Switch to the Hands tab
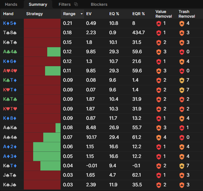203x191 pixels. click(11, 4)
